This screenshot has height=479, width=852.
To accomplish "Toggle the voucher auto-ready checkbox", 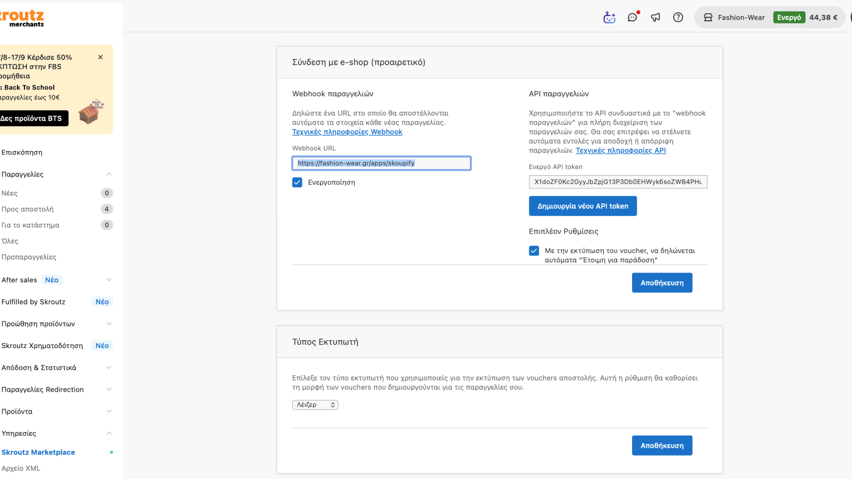I will [x=534, y=251].
